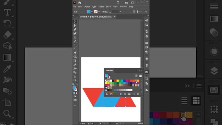Open the Swatches panel flyout menu
Screen dimensions: 222x125
coord(141,70)
